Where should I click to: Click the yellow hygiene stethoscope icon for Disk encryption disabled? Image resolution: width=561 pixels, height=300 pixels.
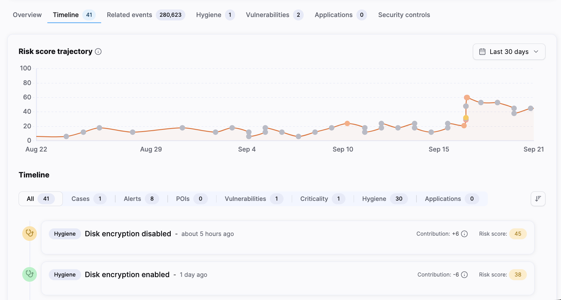click(x=30, y=234)
